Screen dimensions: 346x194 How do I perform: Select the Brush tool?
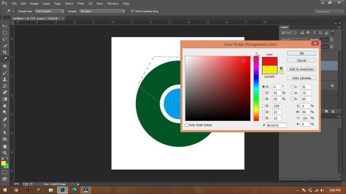tap(5, 73)
